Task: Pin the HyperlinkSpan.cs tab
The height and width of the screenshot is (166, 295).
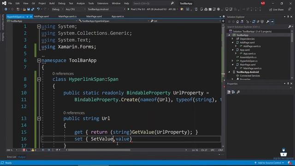Action: tap(28, 17)
